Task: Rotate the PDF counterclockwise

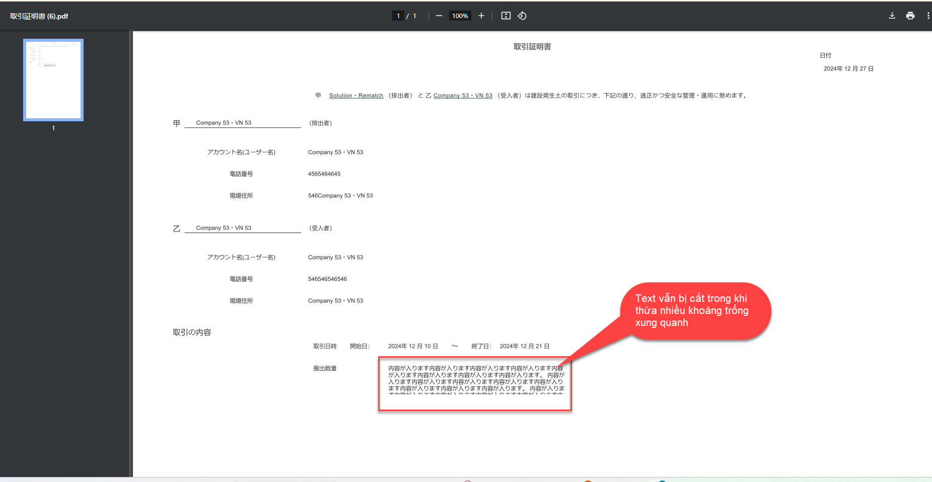Action: (x=522, y=16)
